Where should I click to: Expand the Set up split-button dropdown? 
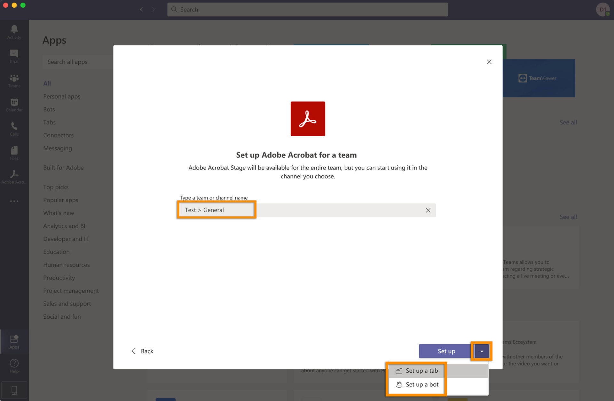pyautogui.click(x=482, y=351)
